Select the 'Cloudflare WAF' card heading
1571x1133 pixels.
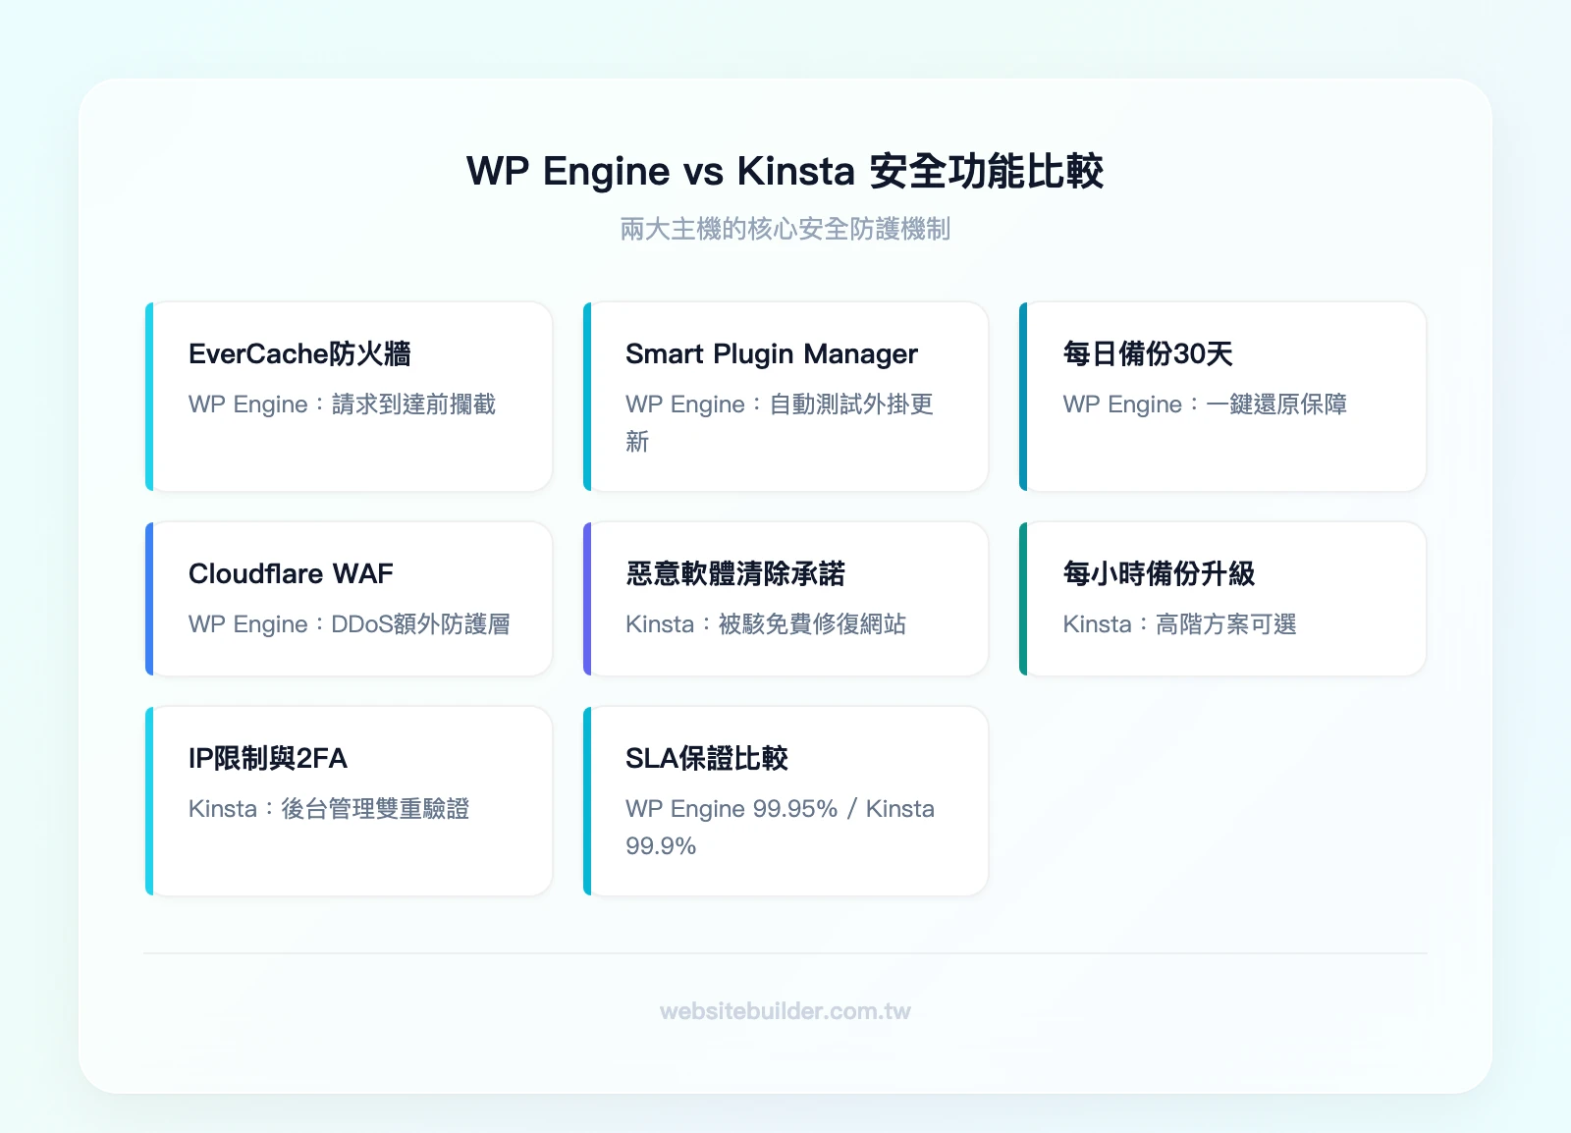pyautogui.click(x=291, y=573)
